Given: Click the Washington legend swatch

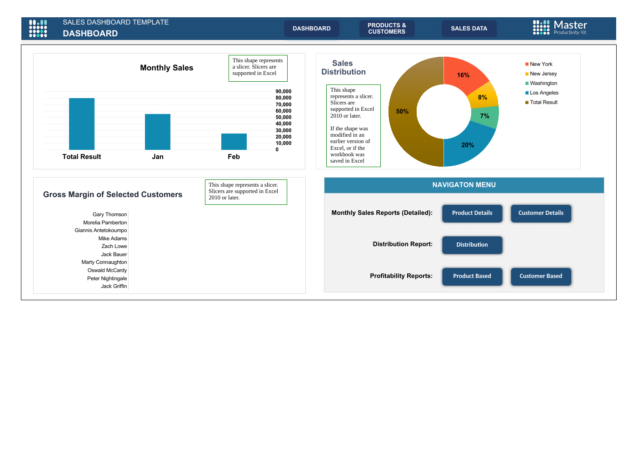Looking at the screenshot, I should pos(527,83).
